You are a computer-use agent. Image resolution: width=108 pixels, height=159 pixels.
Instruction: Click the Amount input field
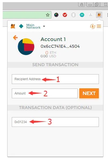(x=45, y=93)
